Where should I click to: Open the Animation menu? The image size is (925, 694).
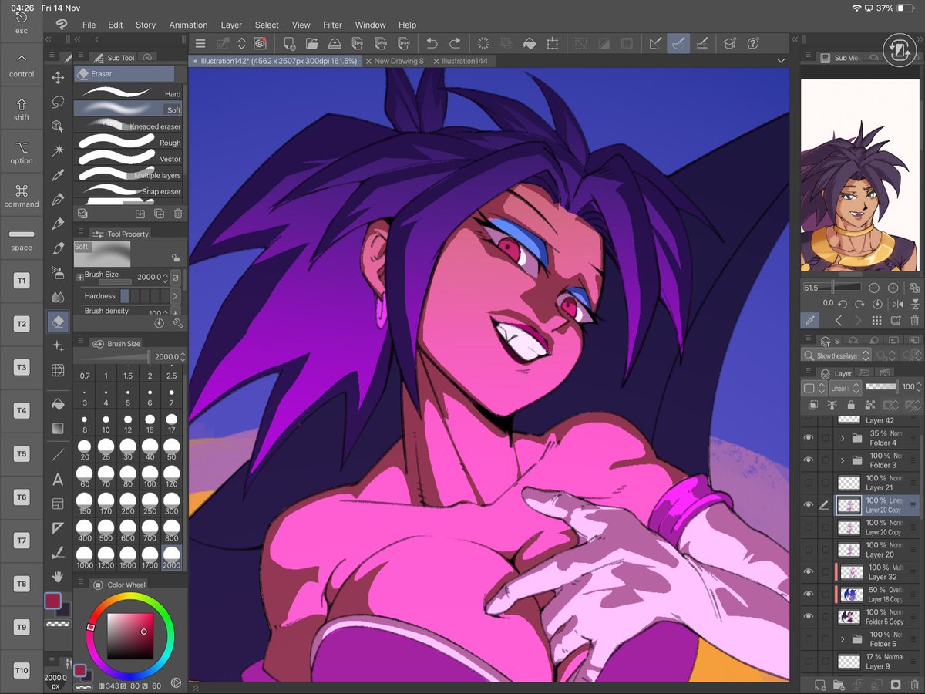(188, 25)
